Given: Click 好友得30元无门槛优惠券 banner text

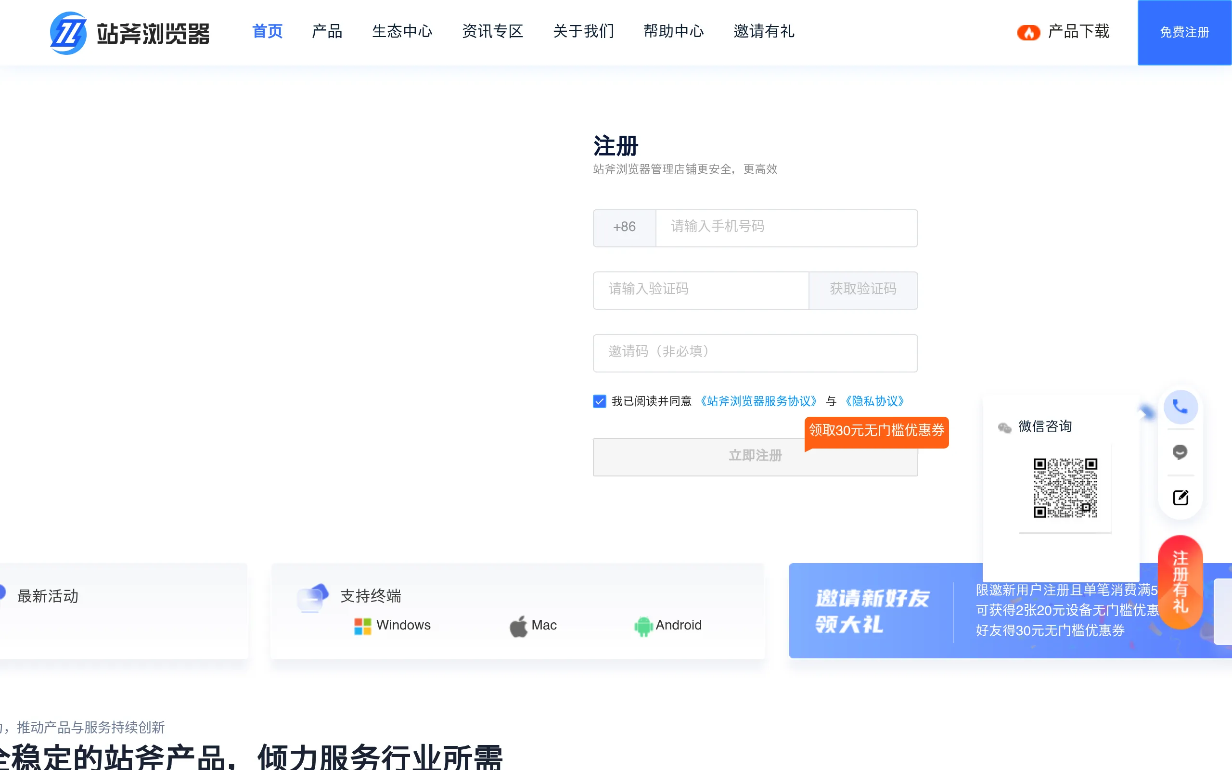Looking at the screenshot, I should point(1050,631).
